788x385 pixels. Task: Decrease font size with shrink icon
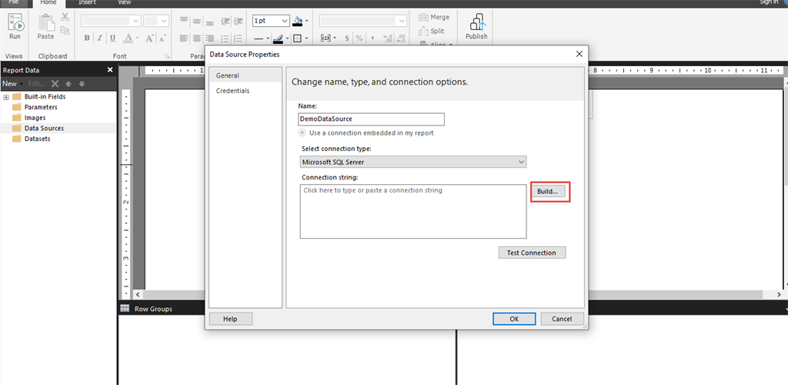pos(163,38)
